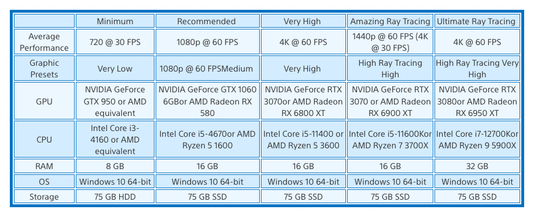Click the Intel Core i5-4670 CPU cell
The height and width of the screenshot is (217, 534).
(208, 139)
